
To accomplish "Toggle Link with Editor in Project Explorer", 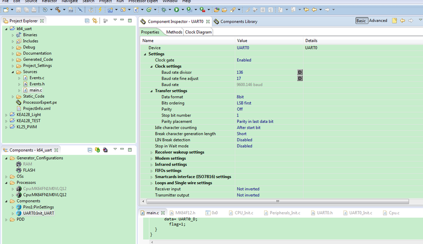I will tap(95, 20).
